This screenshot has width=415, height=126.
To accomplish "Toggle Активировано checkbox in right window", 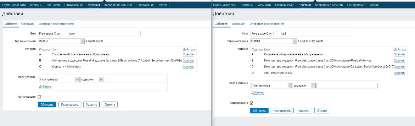I will pyautogui.click(x=252, y=103).
